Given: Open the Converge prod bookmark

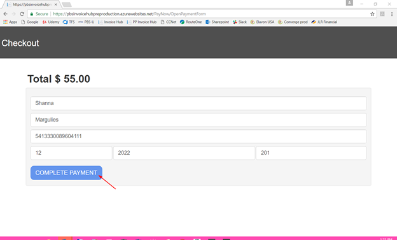Looking at the screenshot, I should pos(293,22).
